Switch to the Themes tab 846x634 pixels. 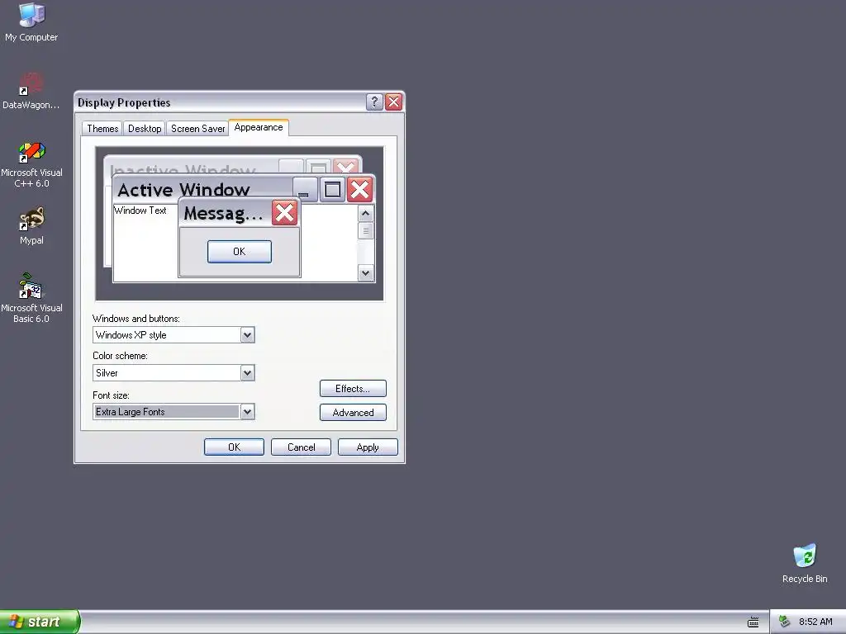coord(102,128)
